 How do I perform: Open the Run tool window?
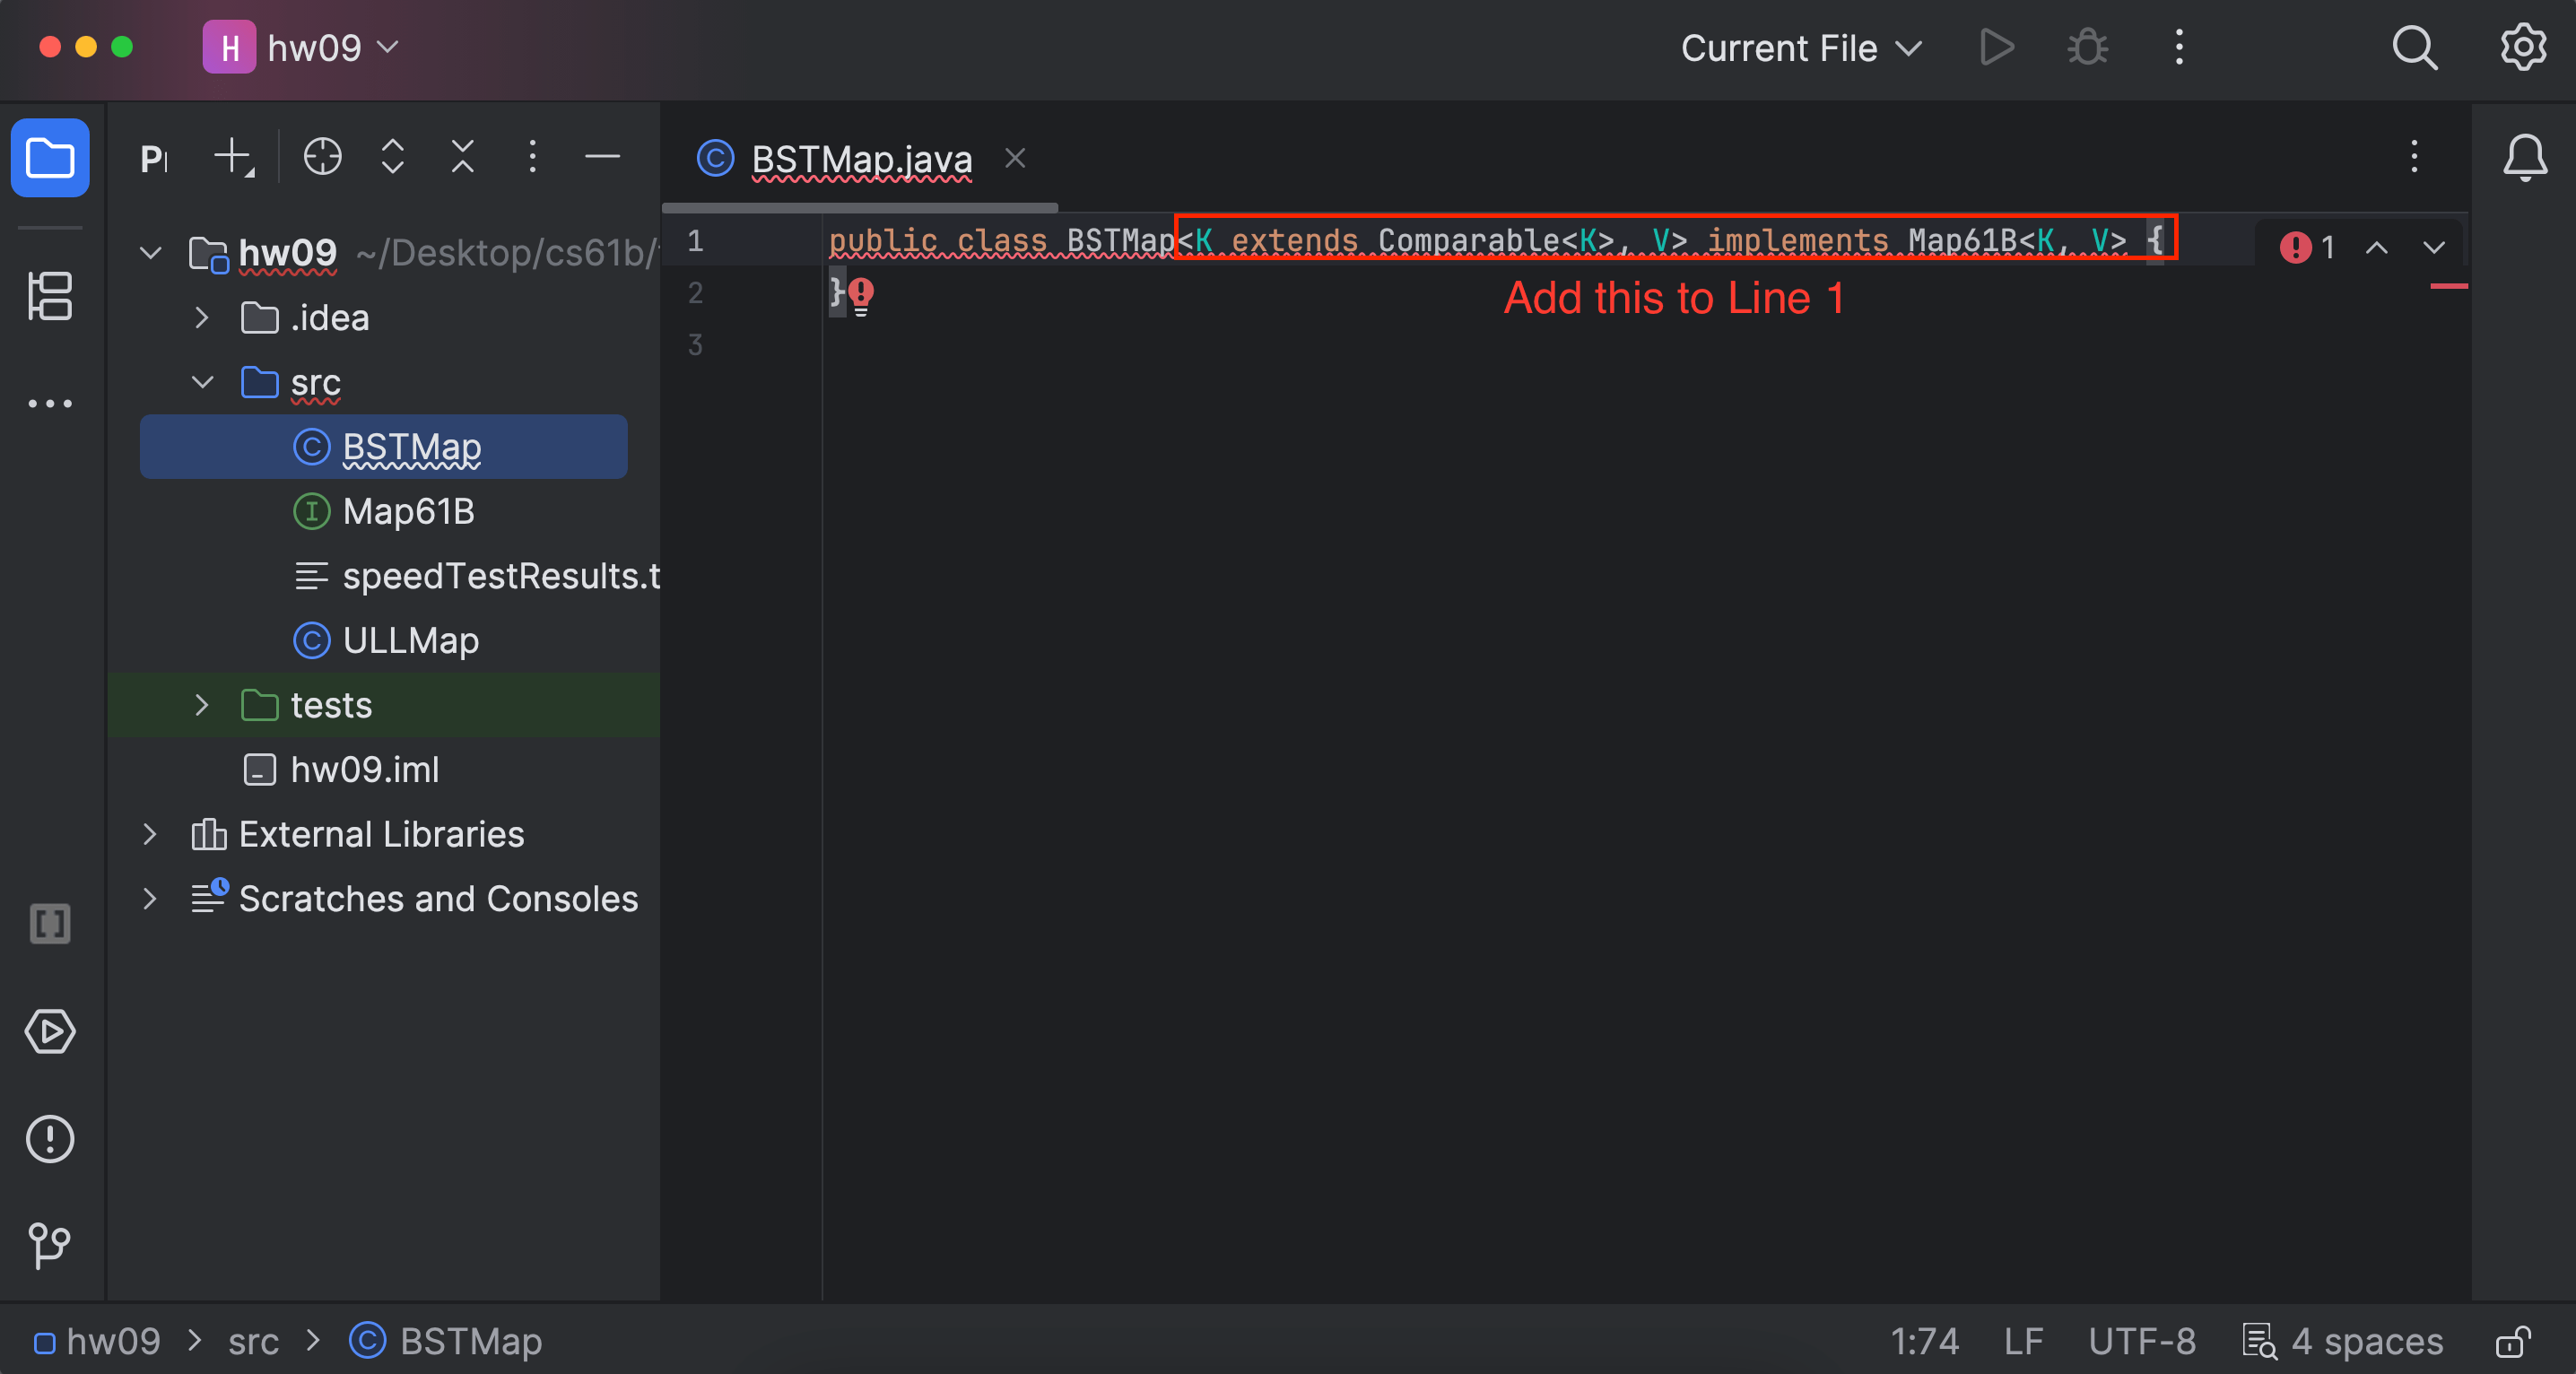(x=50, y=1033)
